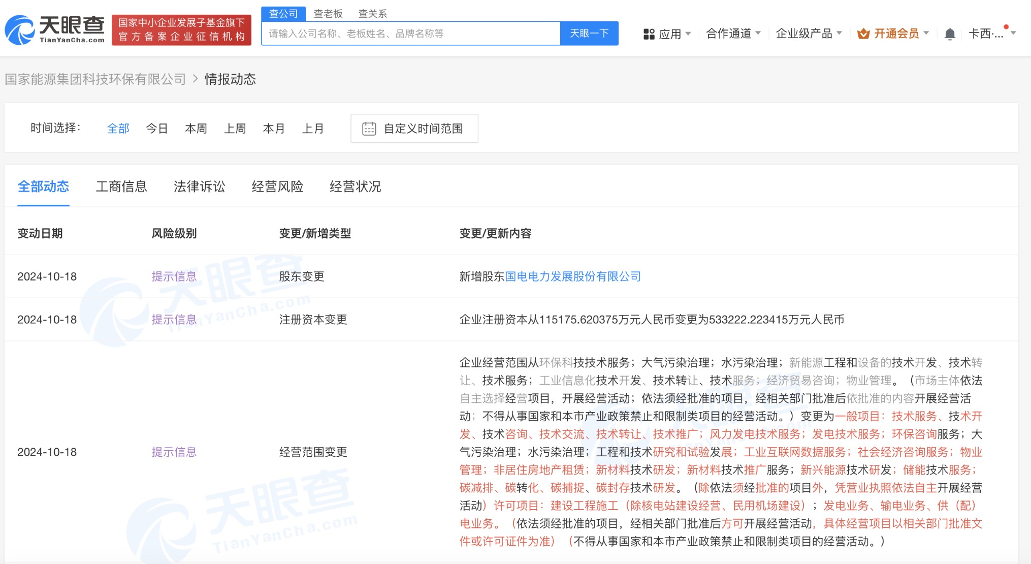This screenshot has height=564, width=1031.
Task: Click the 情报动态 breadcrumb text
Action: [x=230, y=79]
